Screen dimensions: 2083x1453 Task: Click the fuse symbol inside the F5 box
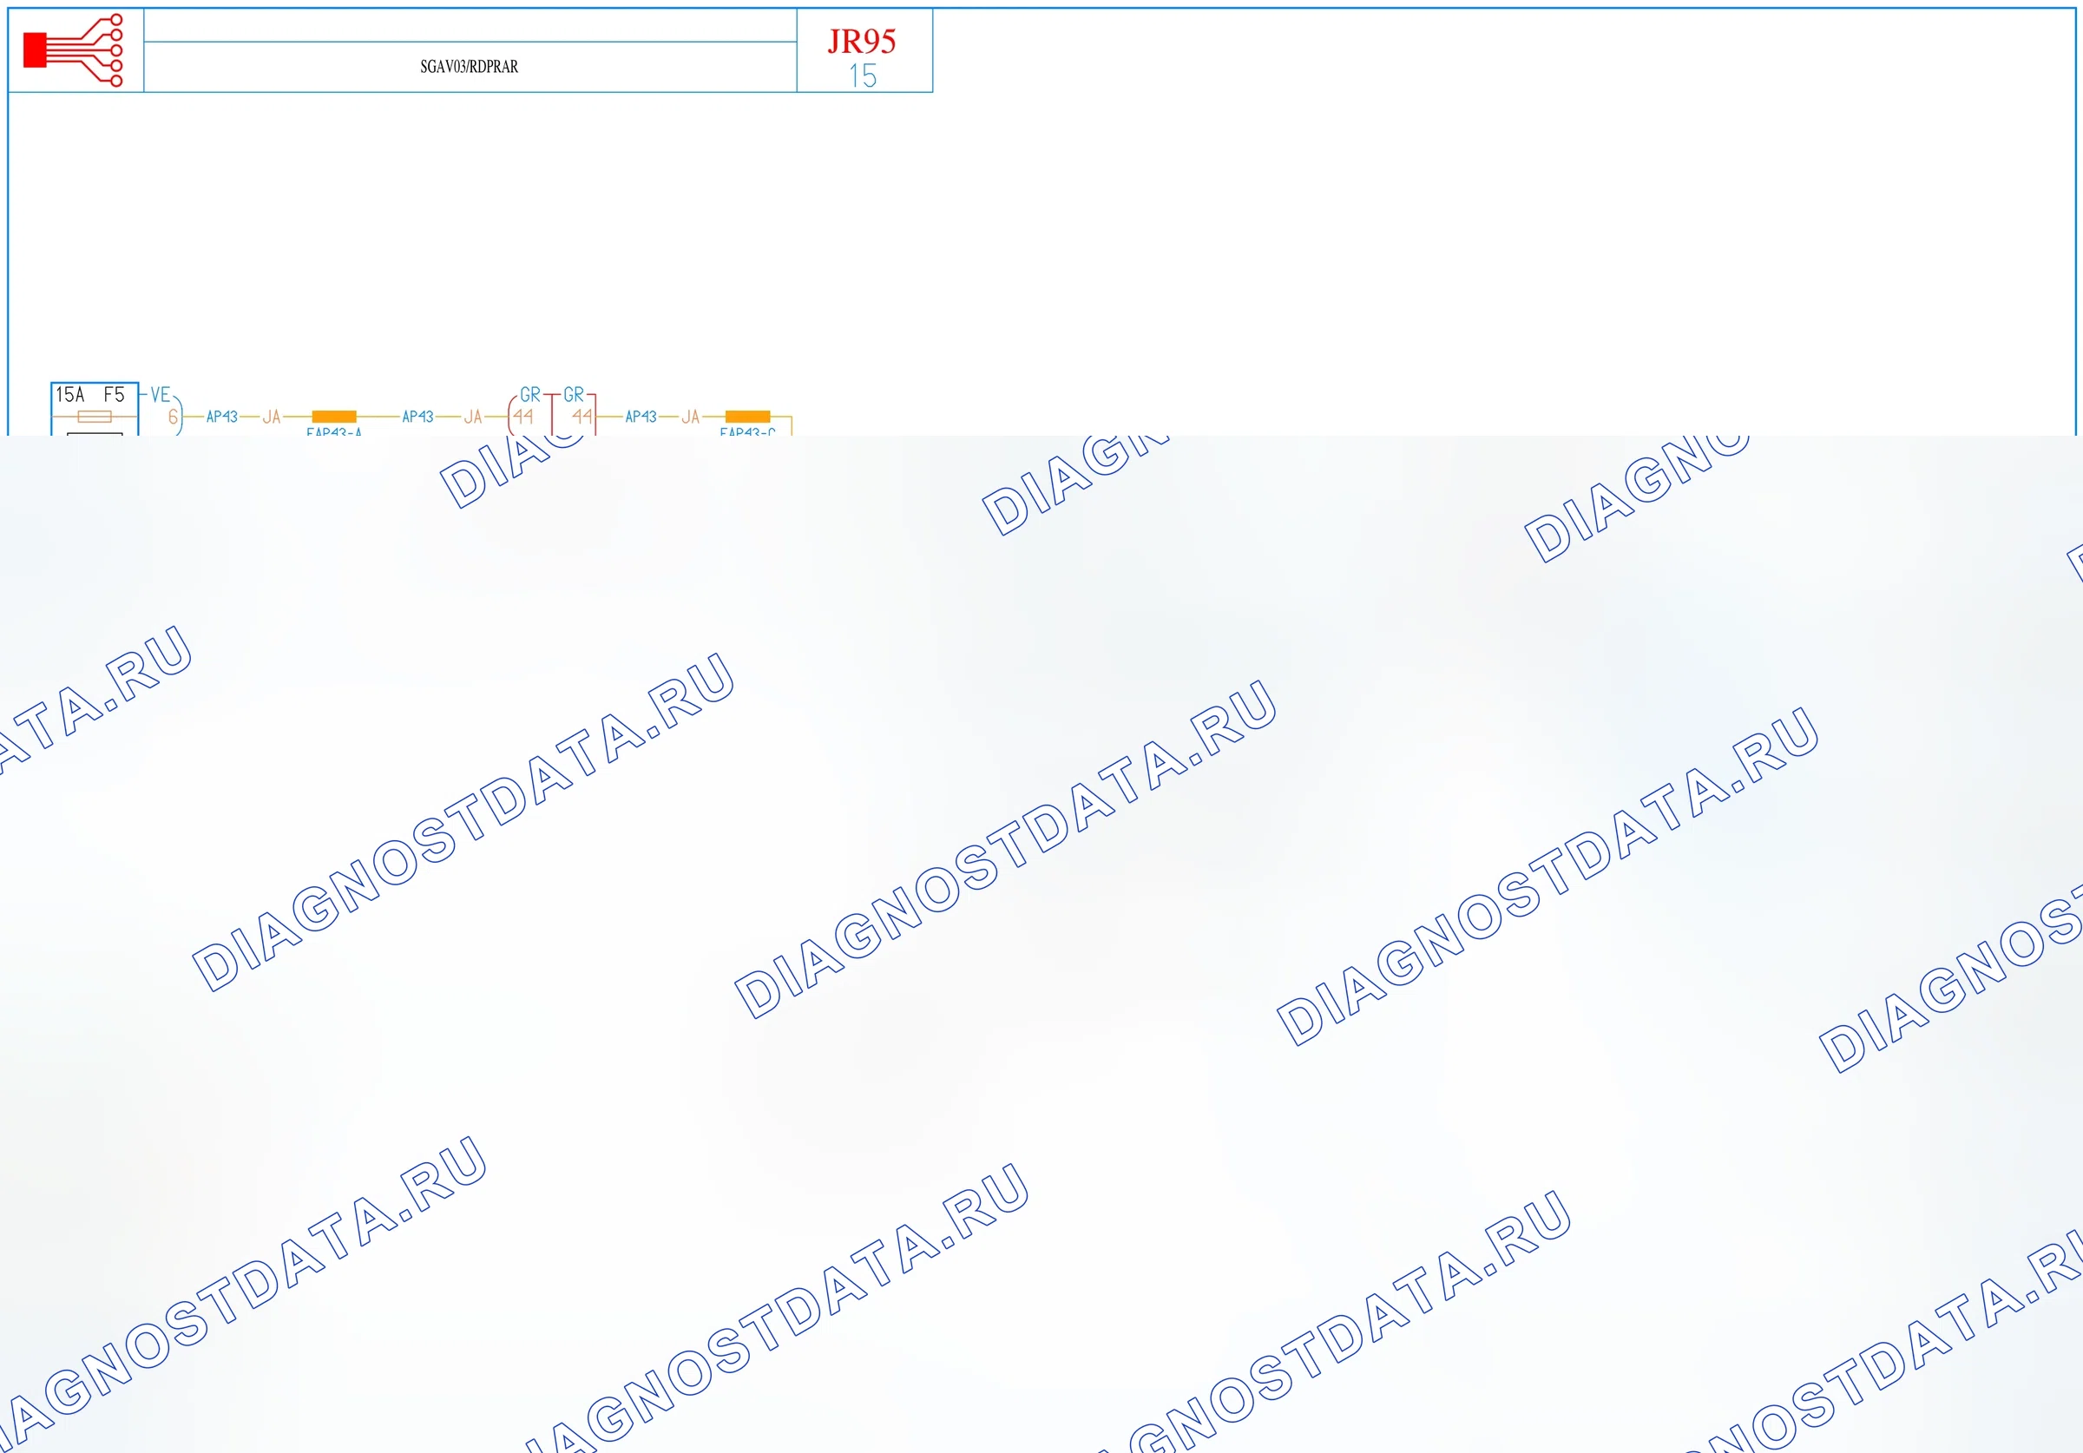click(x=95, y=417)
